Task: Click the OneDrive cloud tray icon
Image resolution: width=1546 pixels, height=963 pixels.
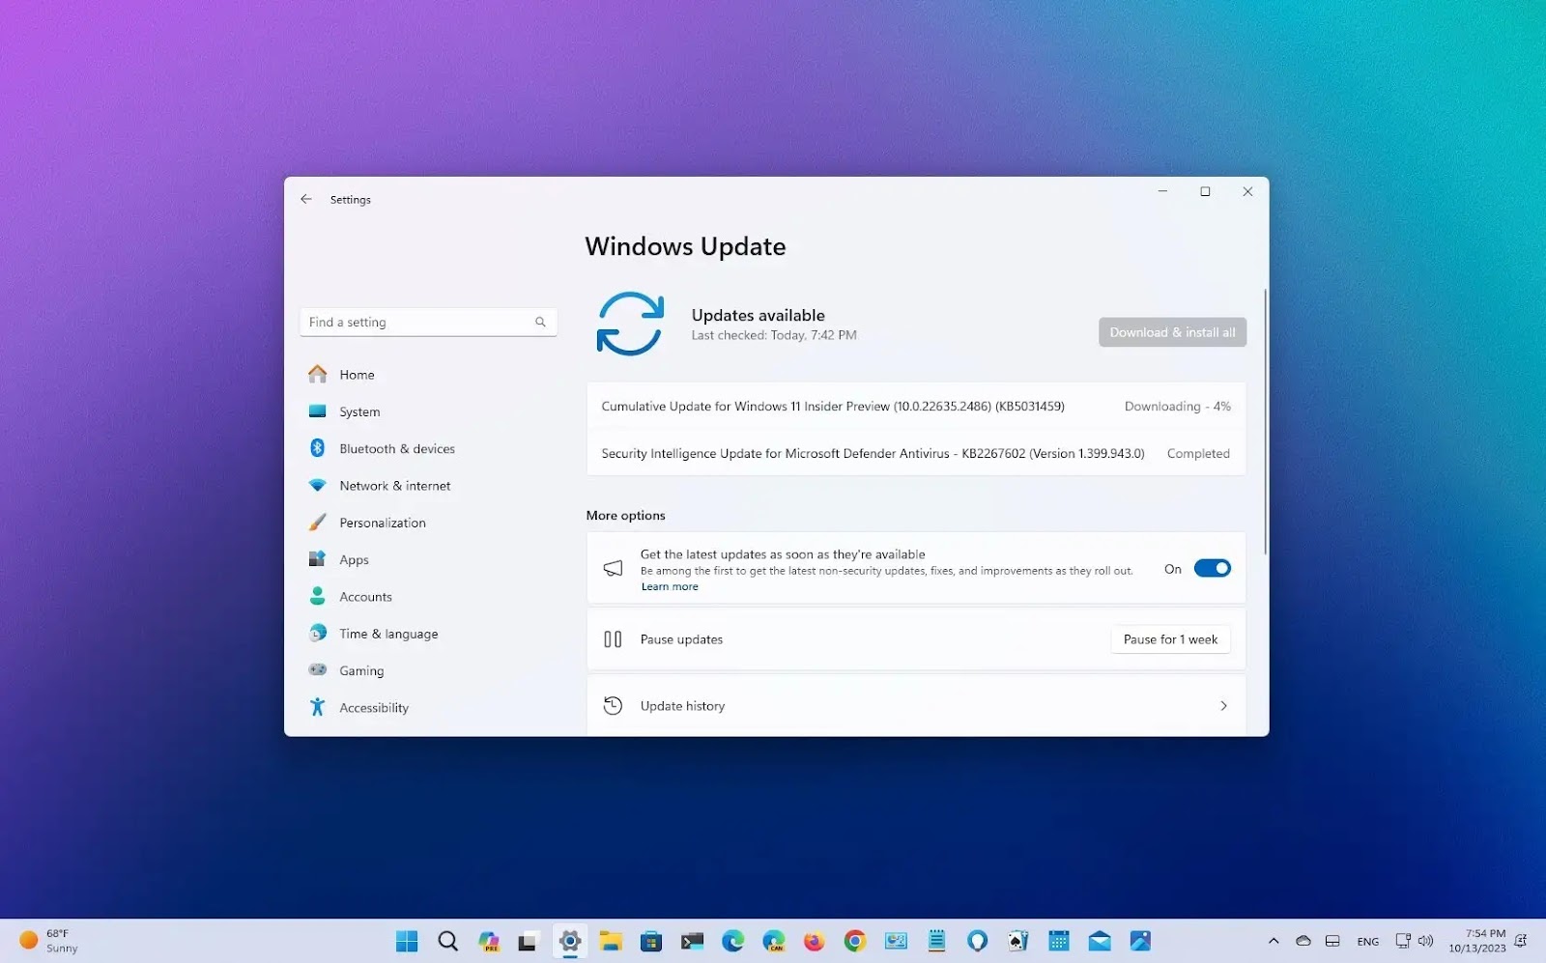Action: [1303, 941]
